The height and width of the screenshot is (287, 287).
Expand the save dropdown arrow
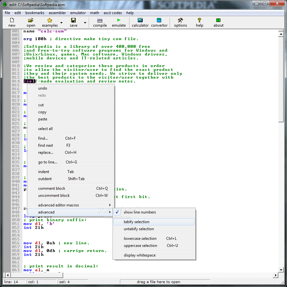[85, 23]
